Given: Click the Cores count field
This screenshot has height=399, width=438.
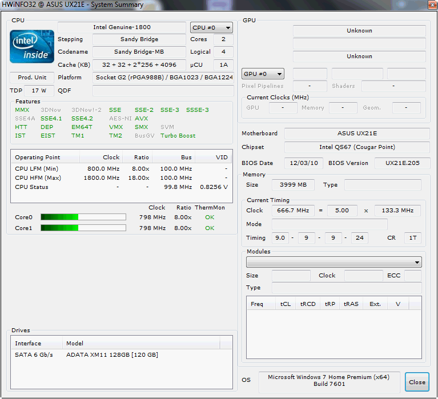Looking at the screenshot, I should coord(223,39).
